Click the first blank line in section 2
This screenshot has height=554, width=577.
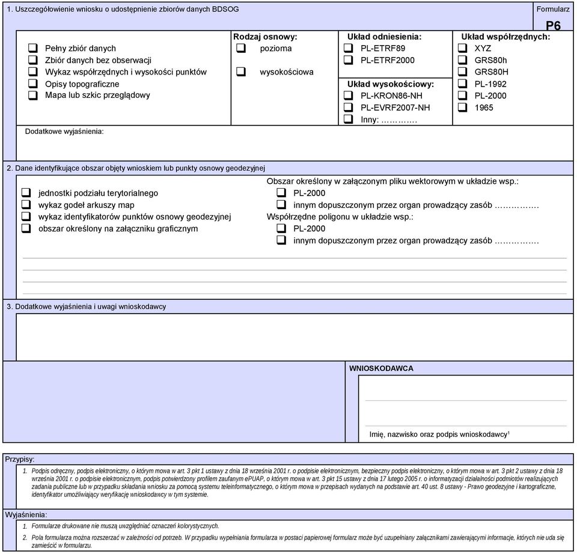click(295, 255)
